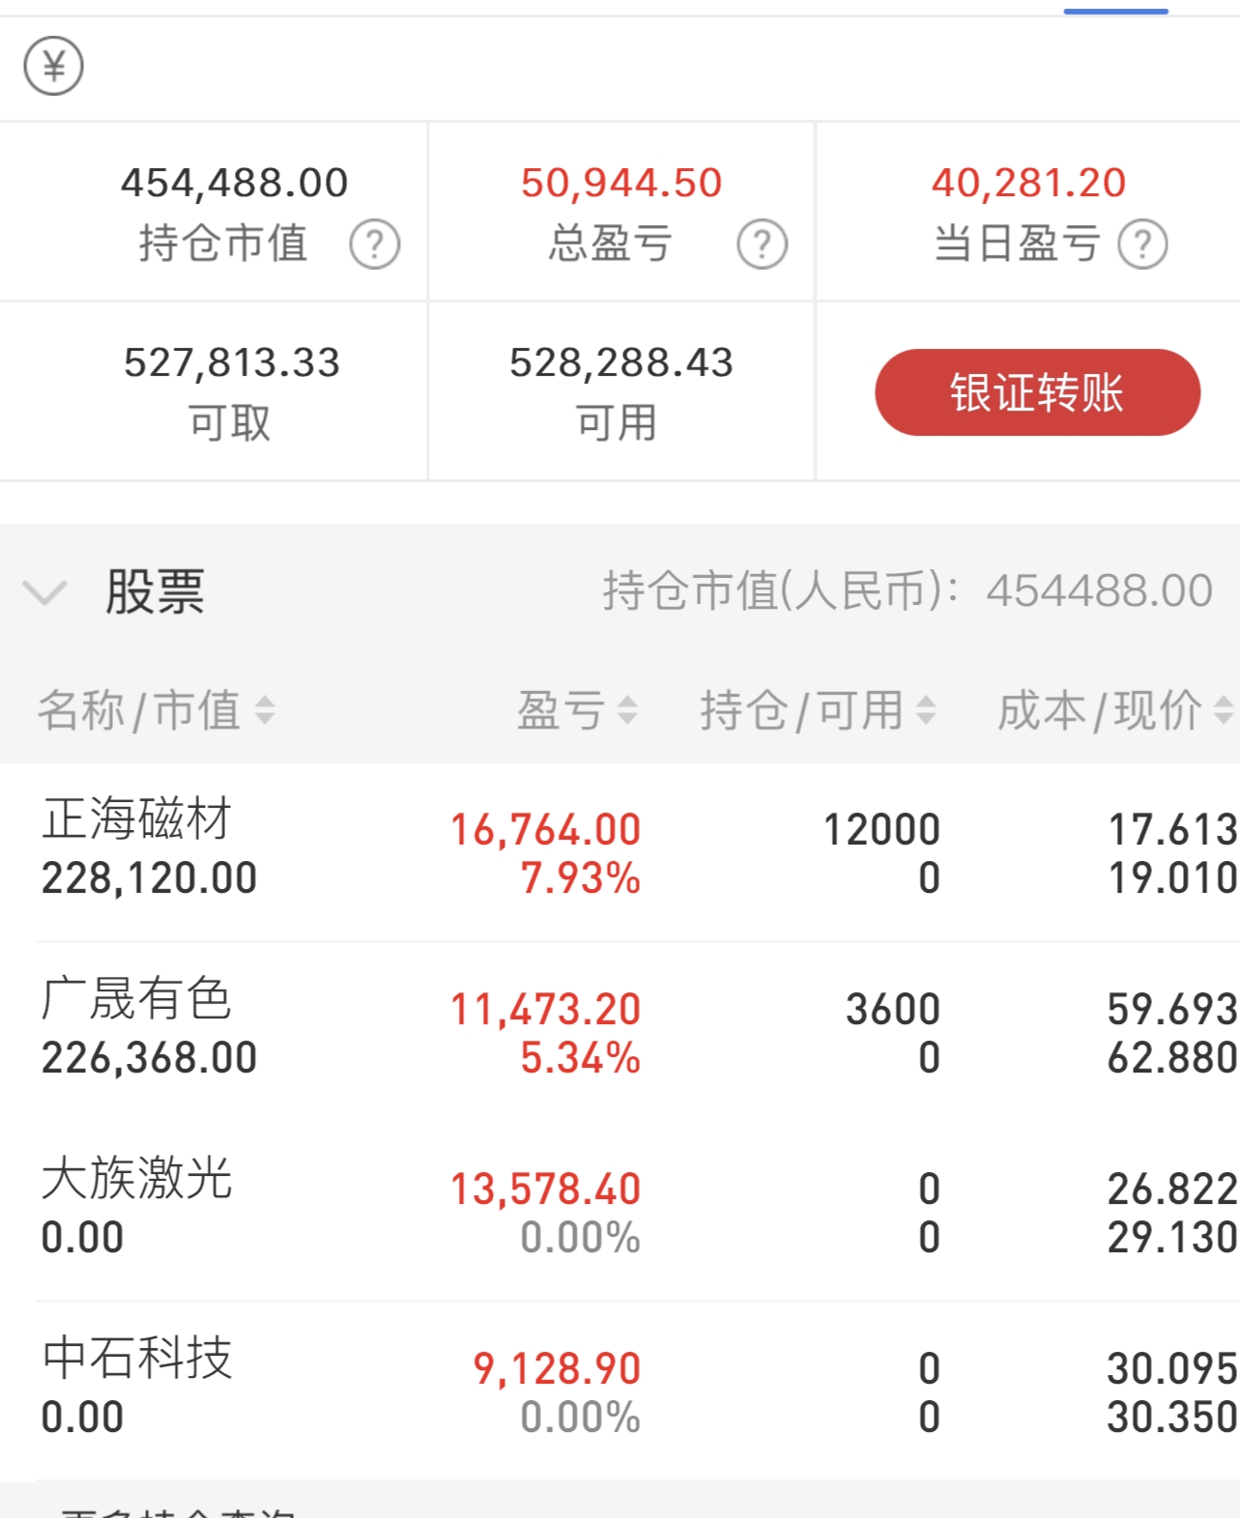
Task: Select the 大族激光 stock entry
Action: point(620,1212)
